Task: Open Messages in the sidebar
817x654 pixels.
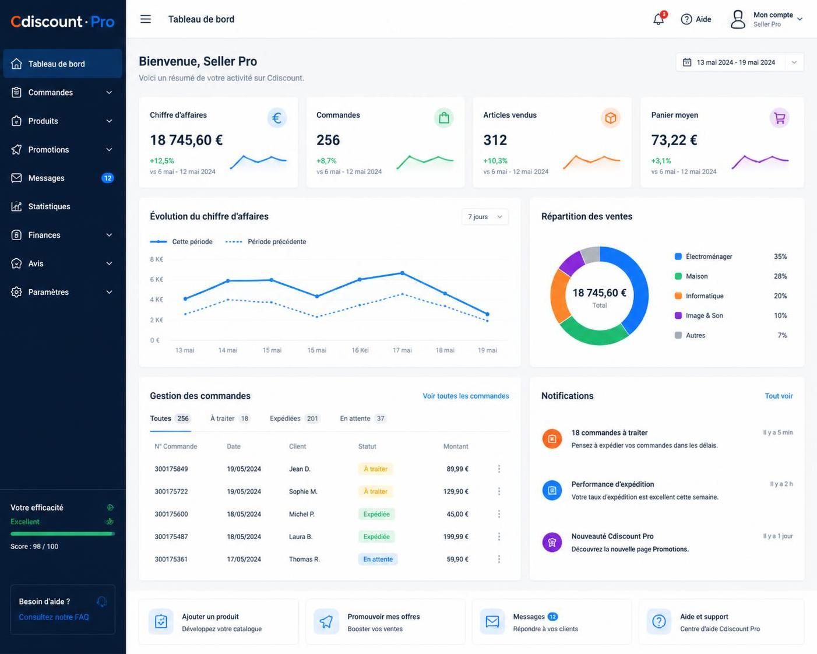Action: tap(62, 178)
